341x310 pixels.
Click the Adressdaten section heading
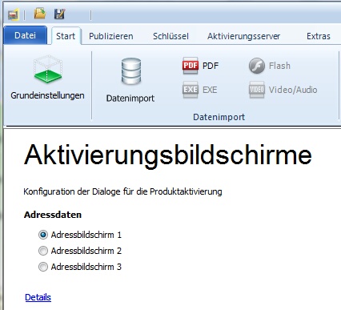tap(53, 215)
